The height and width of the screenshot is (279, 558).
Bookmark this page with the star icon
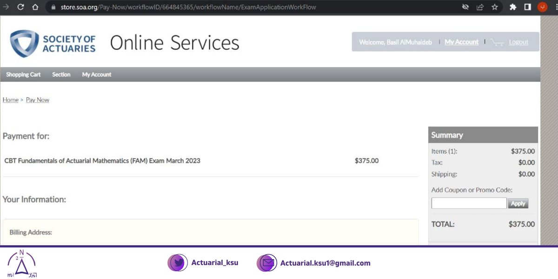tap(495, 7)
